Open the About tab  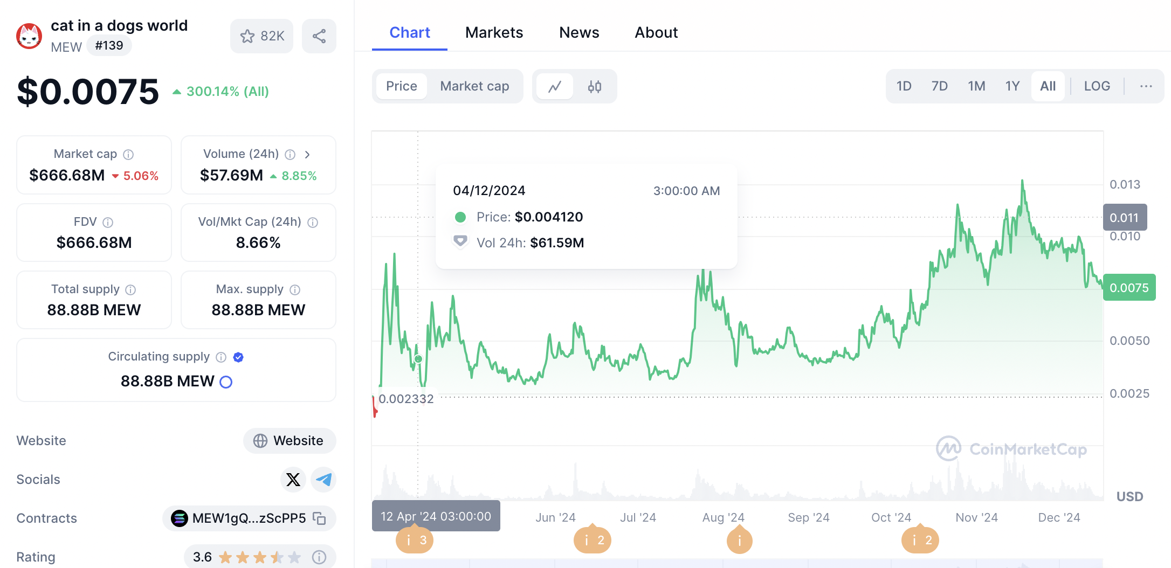pos(656,33)
